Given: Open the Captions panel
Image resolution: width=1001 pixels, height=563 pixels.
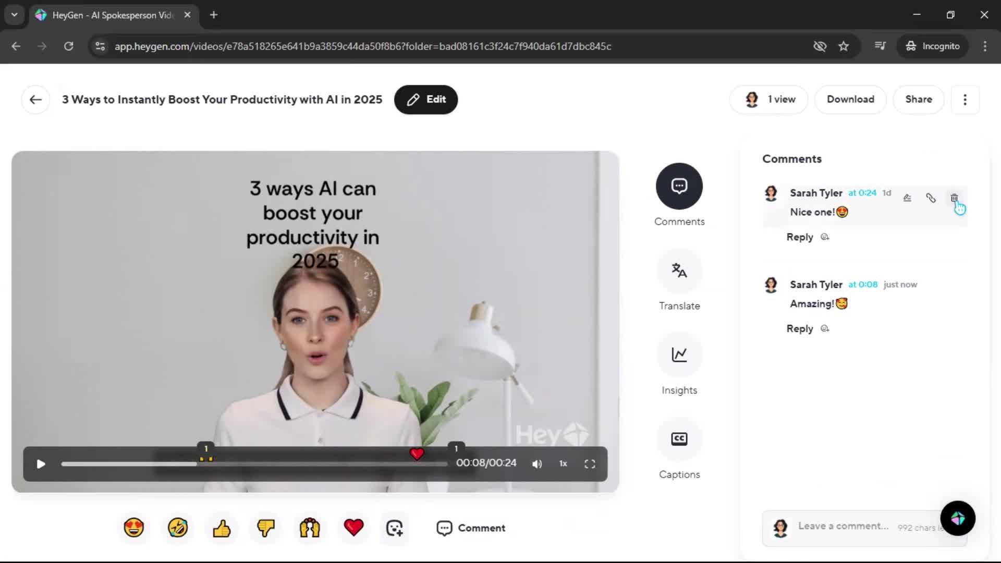Looking at the screenshot, I should pyautogui.click(x=679, y=439).
